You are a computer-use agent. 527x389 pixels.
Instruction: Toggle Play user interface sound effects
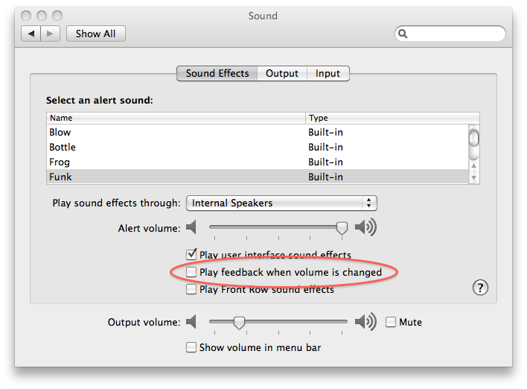[x=191, y=254]
